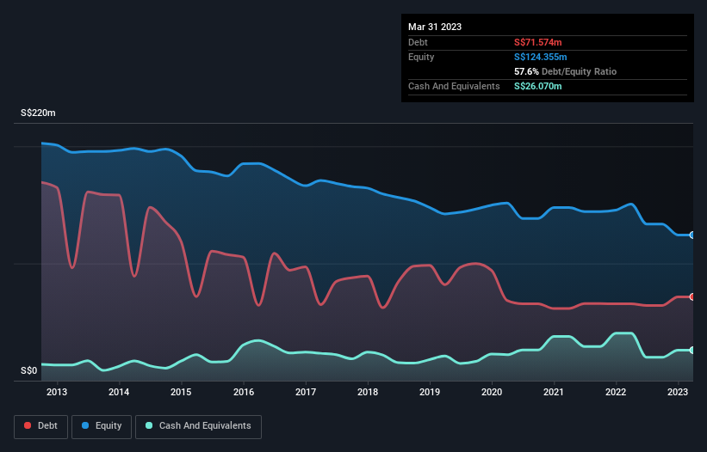Toggle Cash And Equivalents legend button
Screen dimensions: 707x452
[198, 426]
